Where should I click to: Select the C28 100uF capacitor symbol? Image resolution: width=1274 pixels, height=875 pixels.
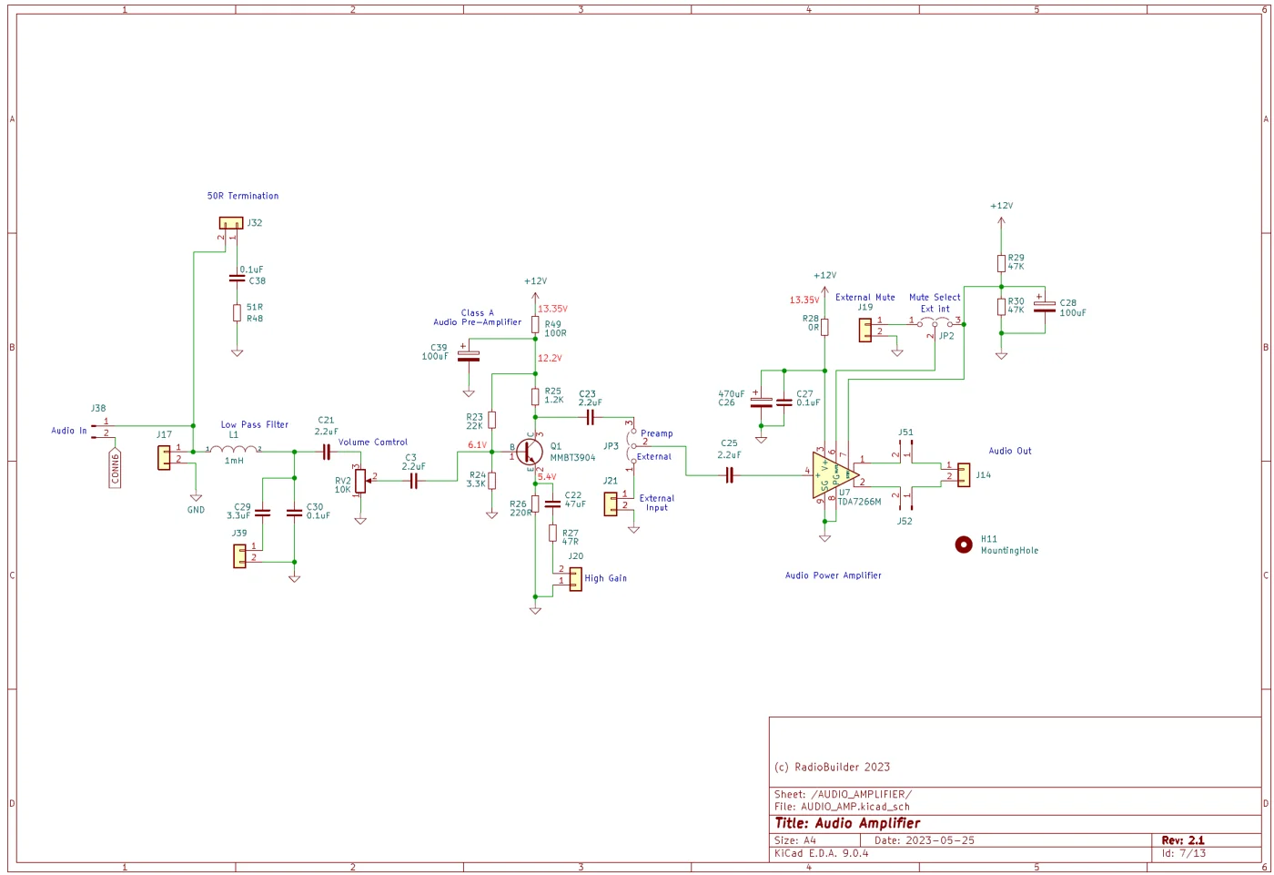(1045, 307)
